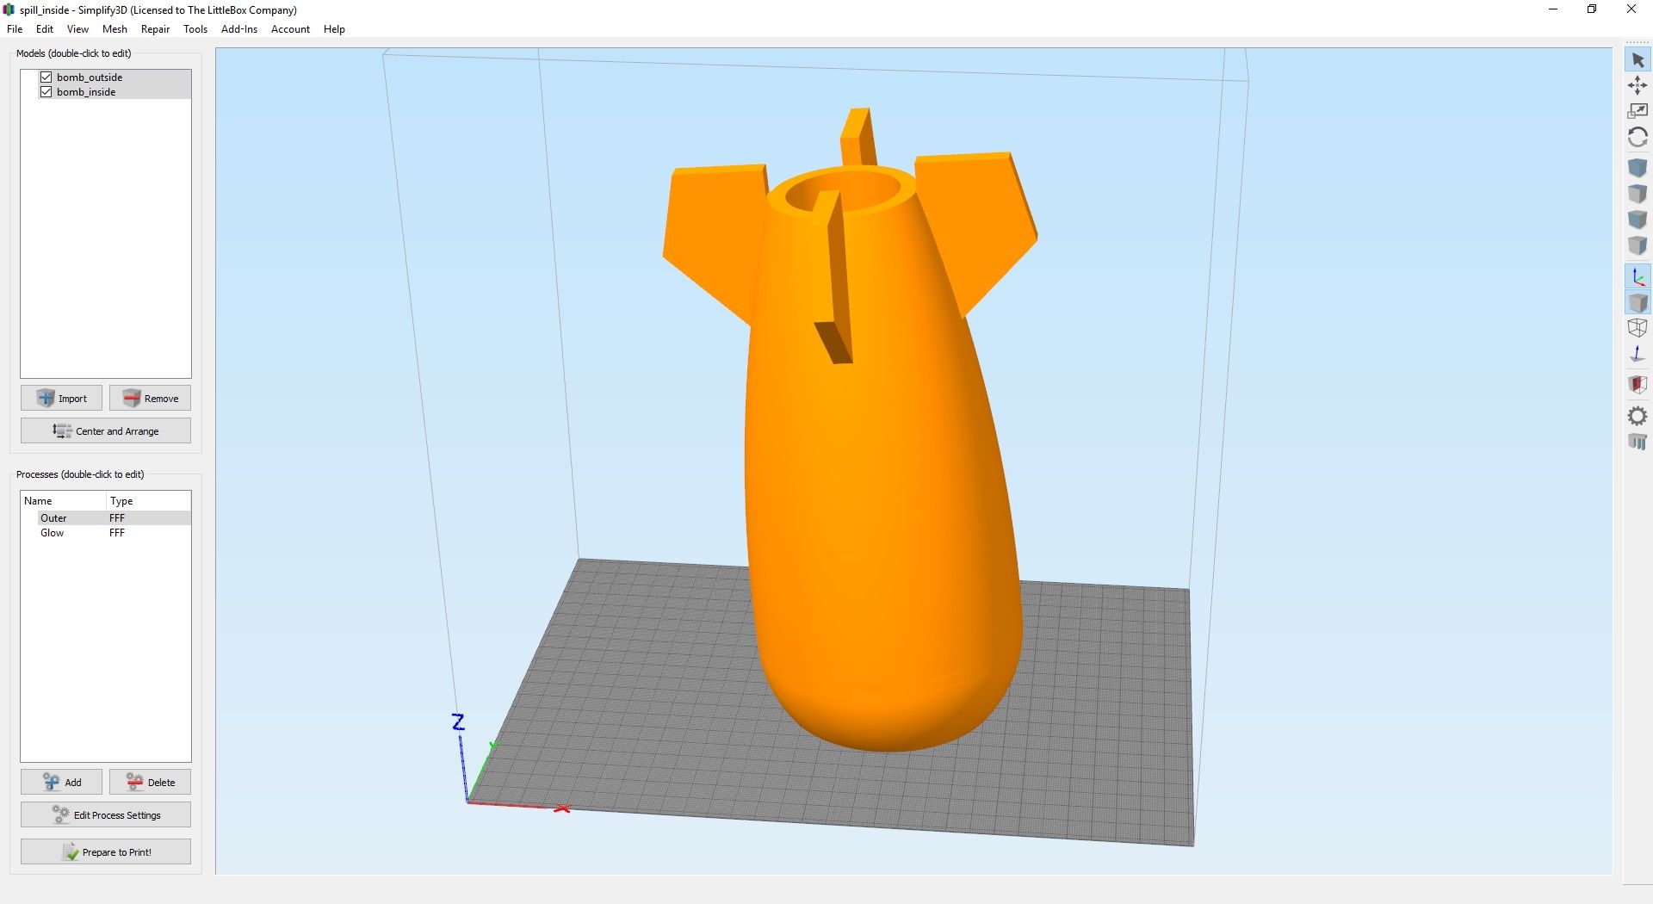The width and height of the screenshot is (1653, 904).
Task: Open the Repair menu
Action: [x=155, y=29]
